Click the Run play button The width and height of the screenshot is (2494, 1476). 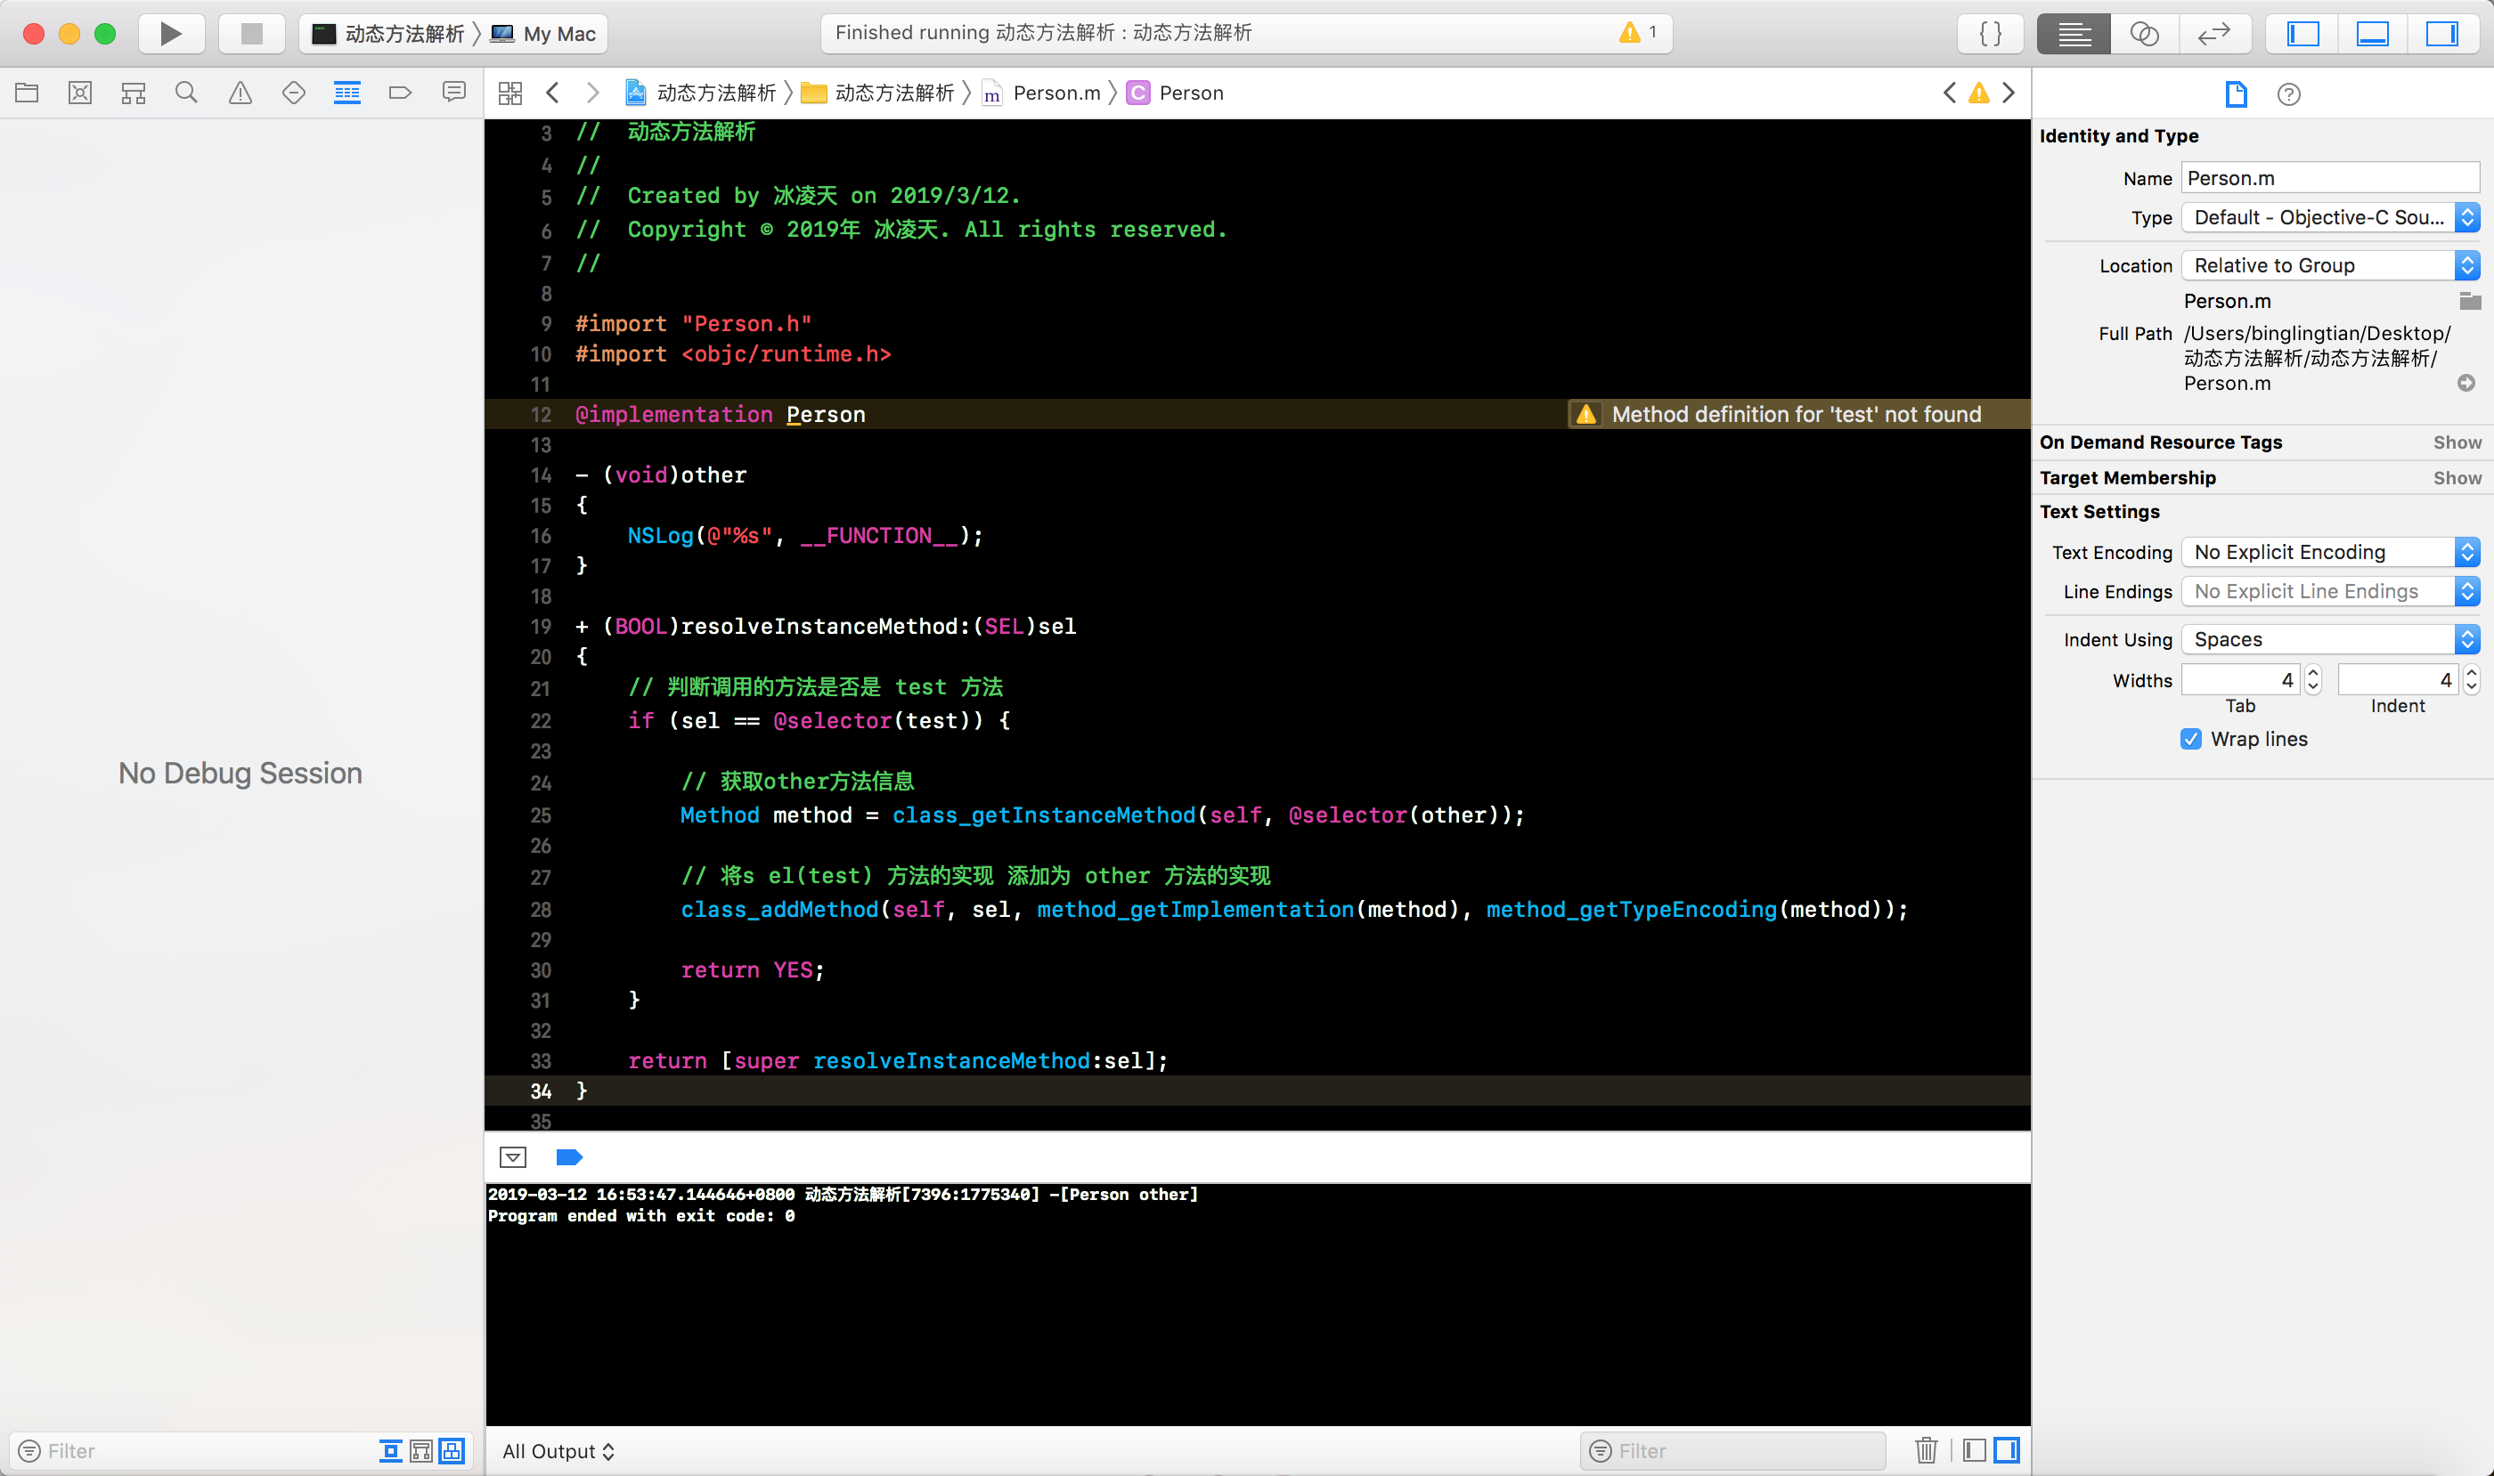(x=171, y=34)
